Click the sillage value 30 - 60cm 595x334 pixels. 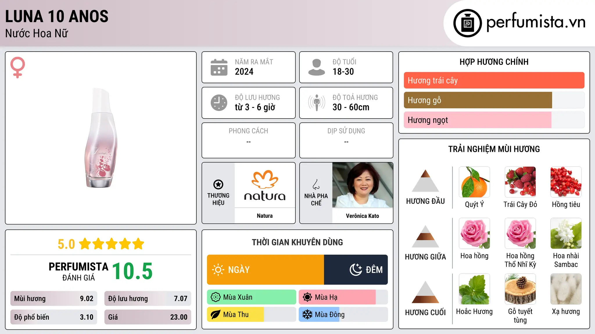[x=351, y=107]
